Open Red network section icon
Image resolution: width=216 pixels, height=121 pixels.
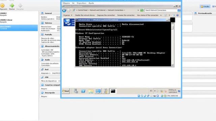[x=42, y=70]
